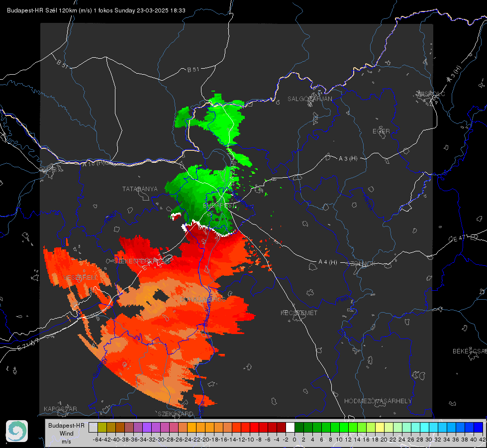Click the SZÉKESFEHÉRVÁR city label
487x448 pixels.
[x=142, y=261]
